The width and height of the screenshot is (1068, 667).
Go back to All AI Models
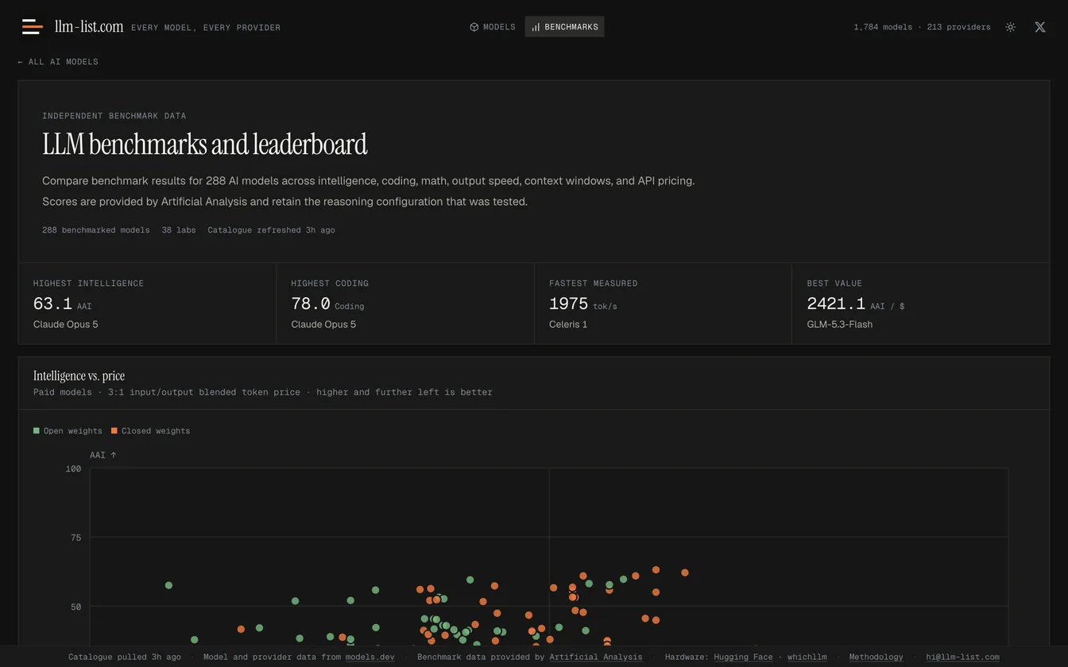pyautogui.click(x=58, y=62)
